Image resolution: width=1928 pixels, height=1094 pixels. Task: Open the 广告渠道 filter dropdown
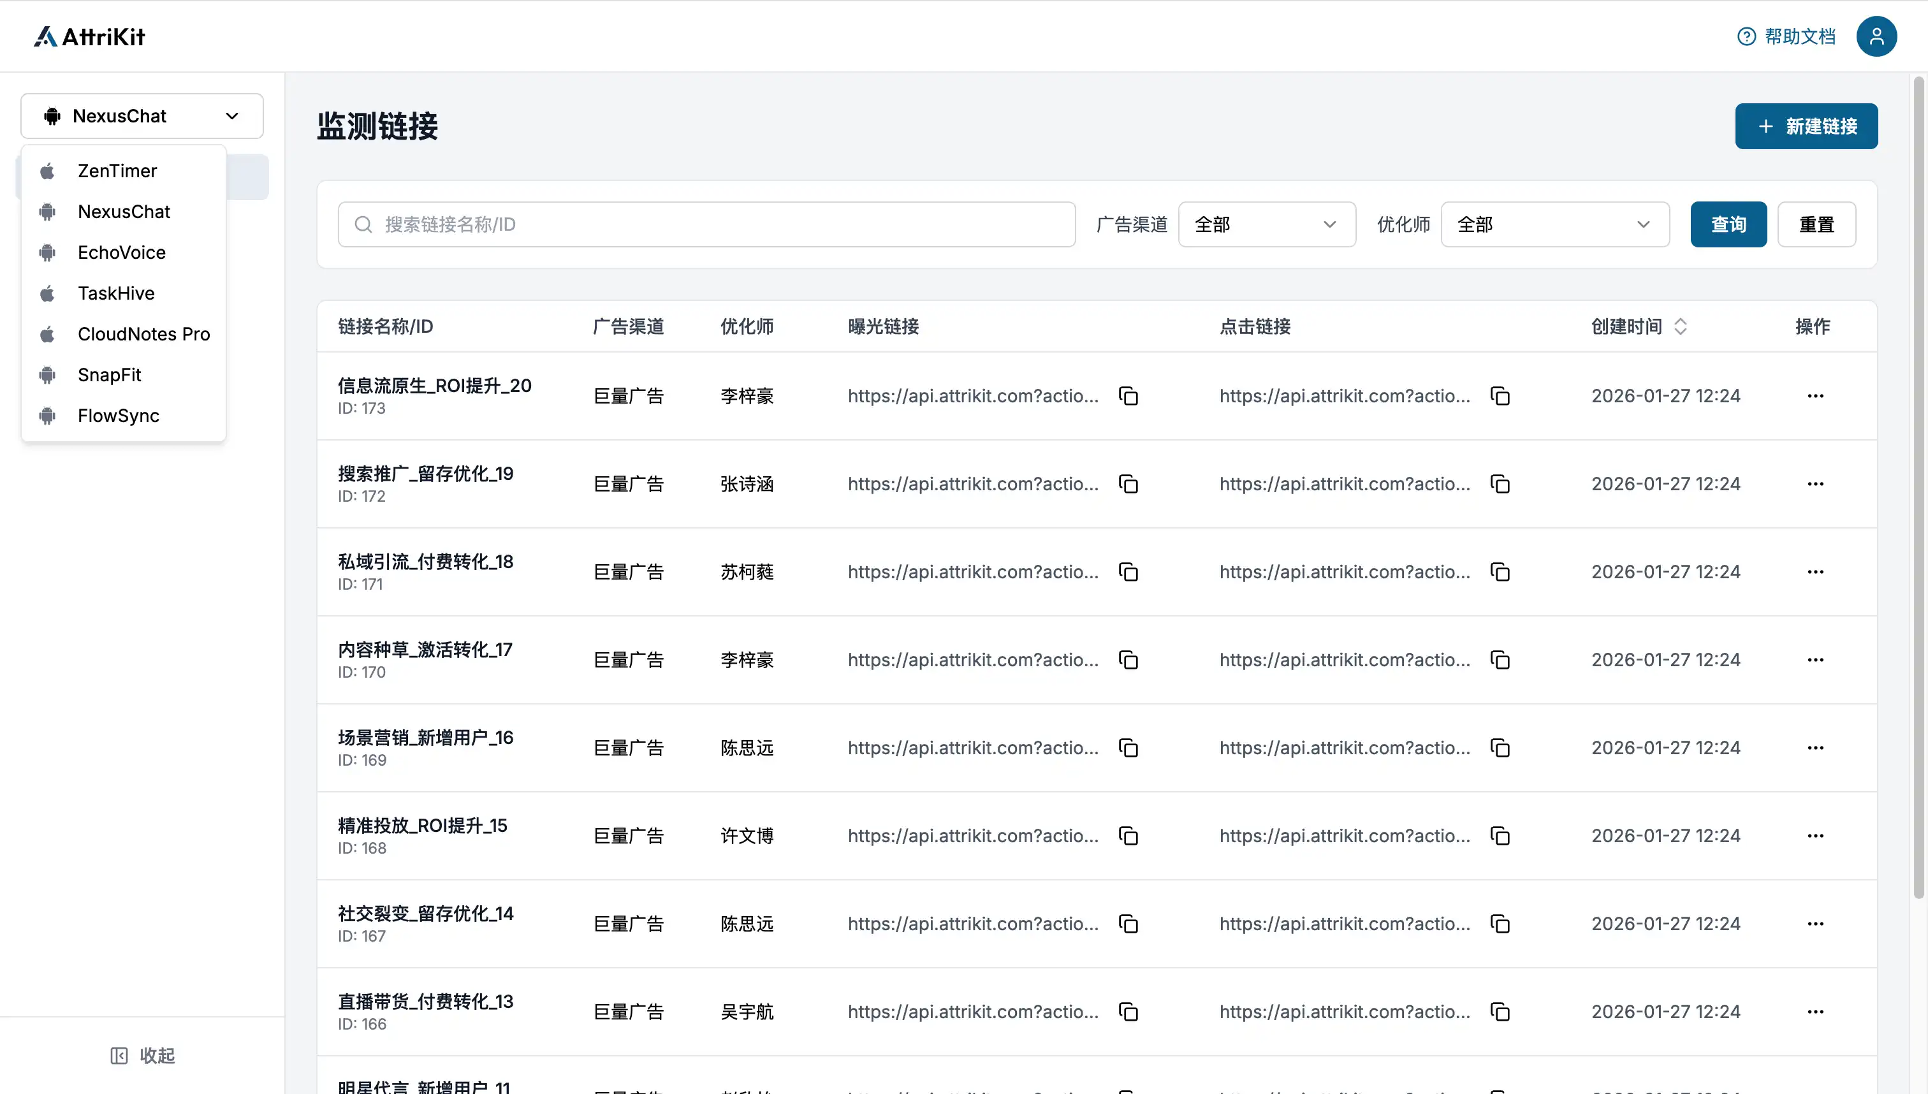[1266, 224]
